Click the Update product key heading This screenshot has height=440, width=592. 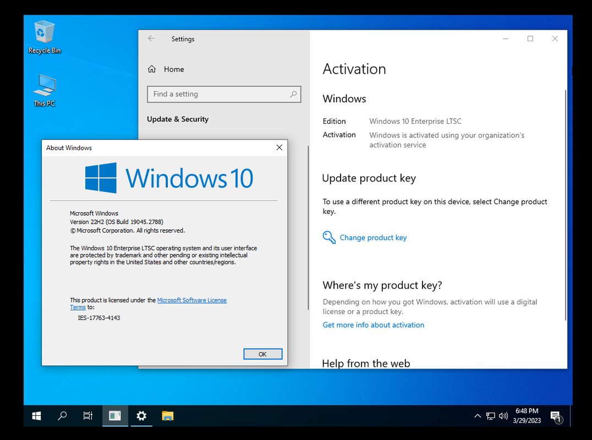point(369,178)
